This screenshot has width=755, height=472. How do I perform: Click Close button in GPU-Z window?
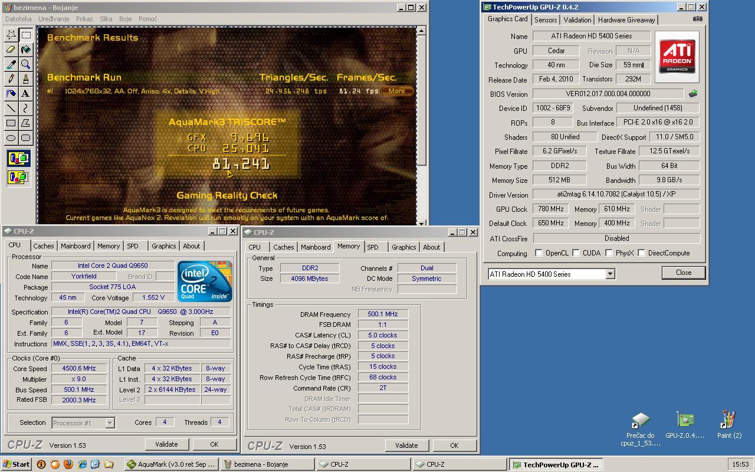click(683, 273)
